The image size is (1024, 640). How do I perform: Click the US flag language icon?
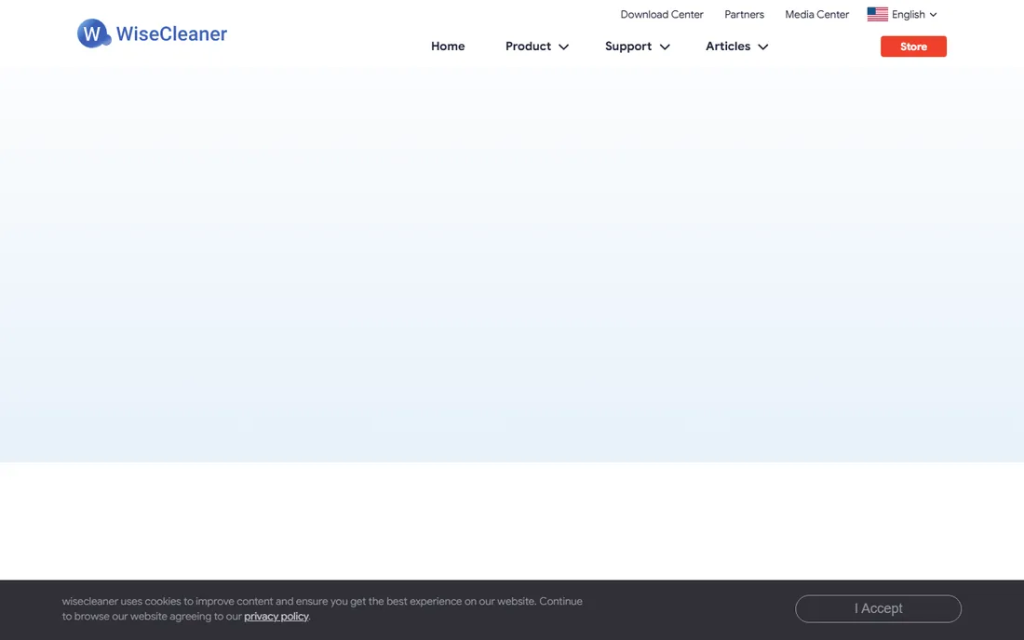click(x=877, y=14)
